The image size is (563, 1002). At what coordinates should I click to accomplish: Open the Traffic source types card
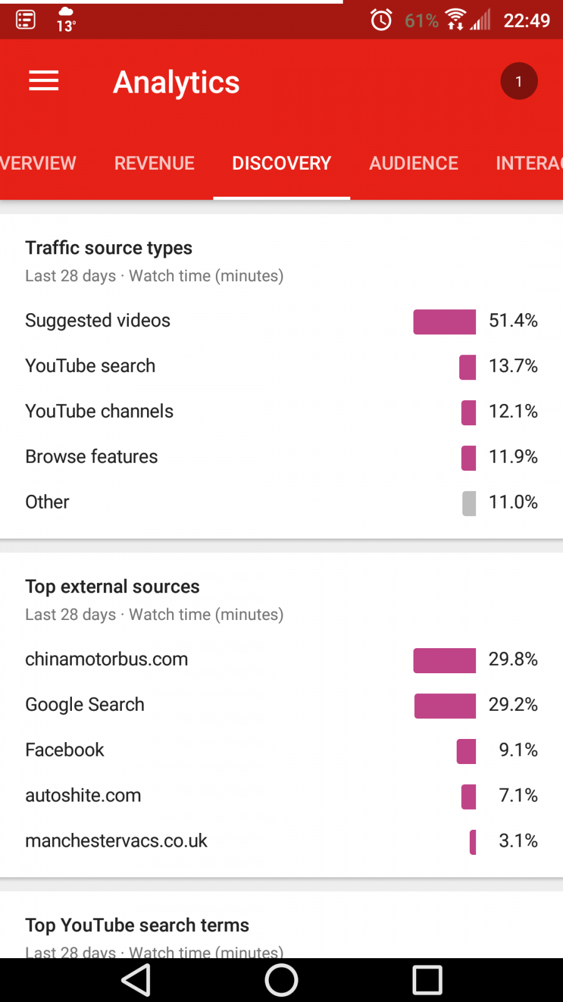pyautogui.click(x=281, y=376)
